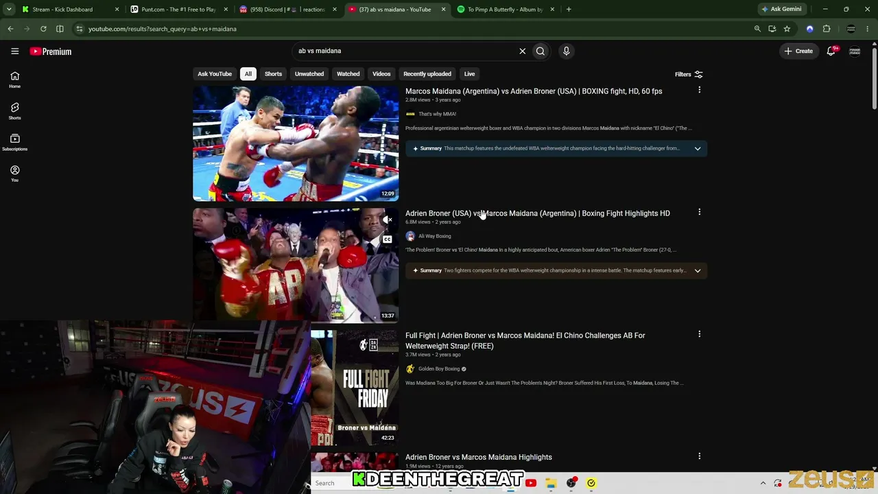Open the You page in the sidebar
The image size is (878, 494).
tap(14, 174)
